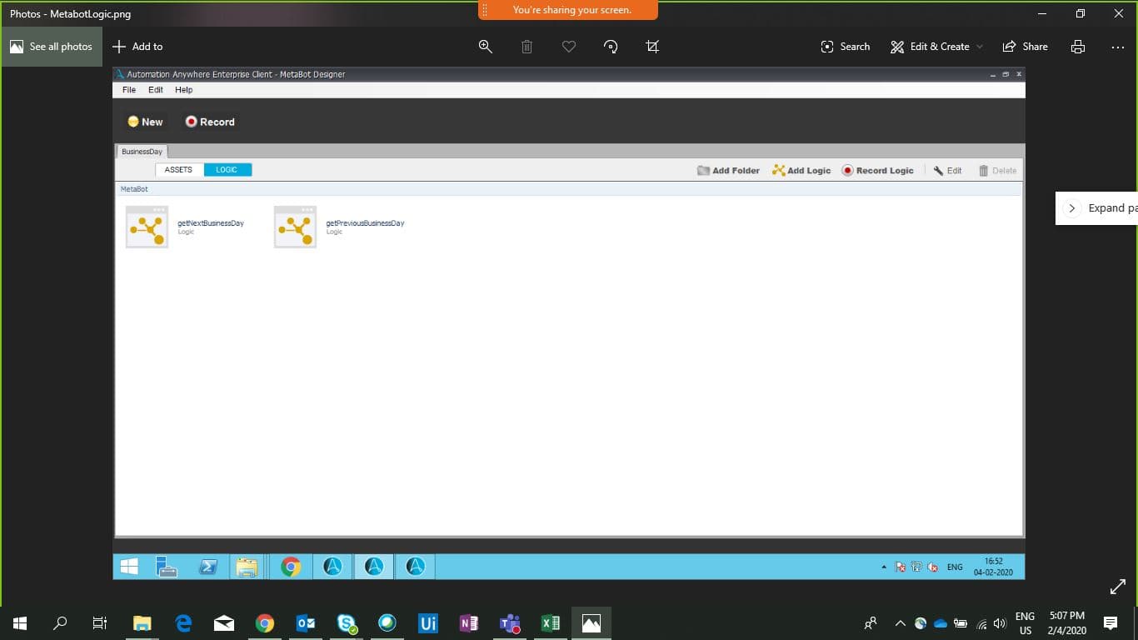Viewport: 1138px width, 640px height.
Task: Select the getPreviousBusinessDay logic icon
Action: [295, 227]
